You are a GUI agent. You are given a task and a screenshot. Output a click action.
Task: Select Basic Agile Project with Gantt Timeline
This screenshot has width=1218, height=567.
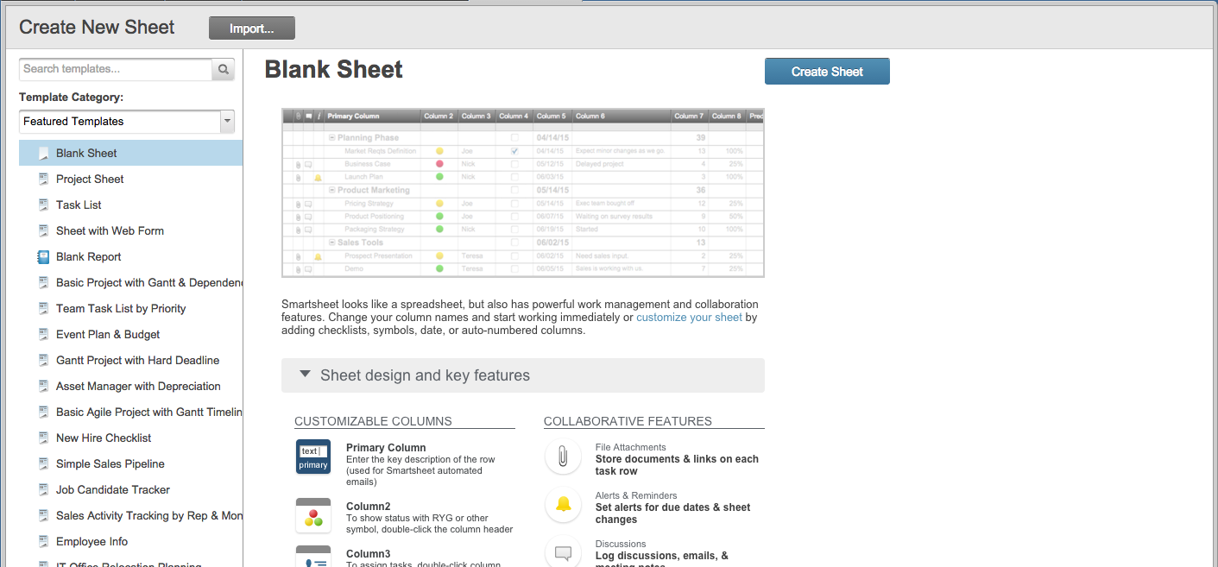click(131, 413)
